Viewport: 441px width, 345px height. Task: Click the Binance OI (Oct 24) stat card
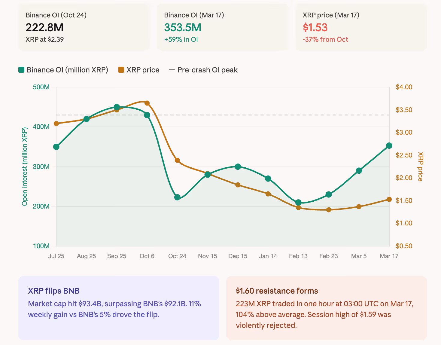(84, 27)
